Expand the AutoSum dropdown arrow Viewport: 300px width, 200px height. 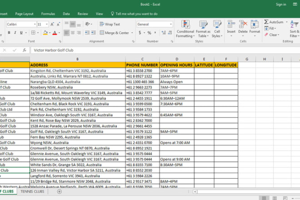coord(287,22)
